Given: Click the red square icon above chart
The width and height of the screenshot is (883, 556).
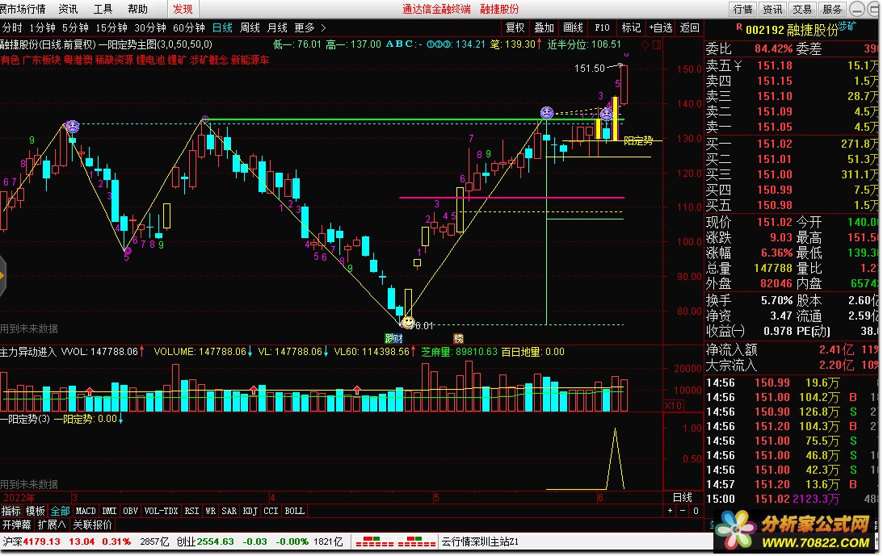Looking at the screenshot, I should point(657,44).
